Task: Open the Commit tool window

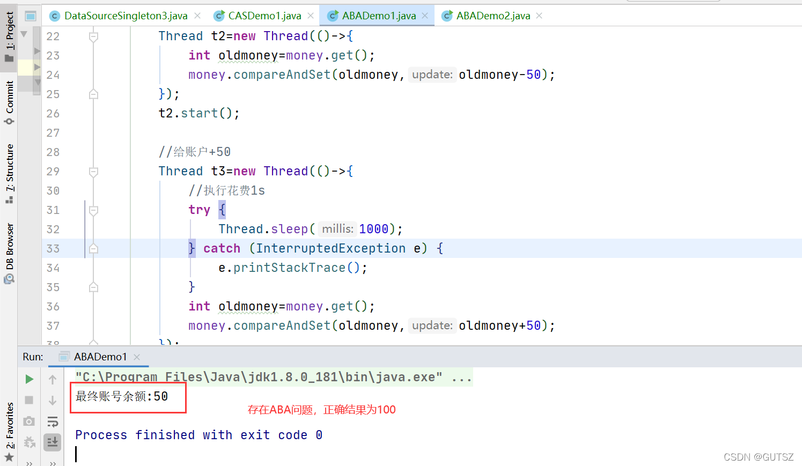Action: coord(9,102)
